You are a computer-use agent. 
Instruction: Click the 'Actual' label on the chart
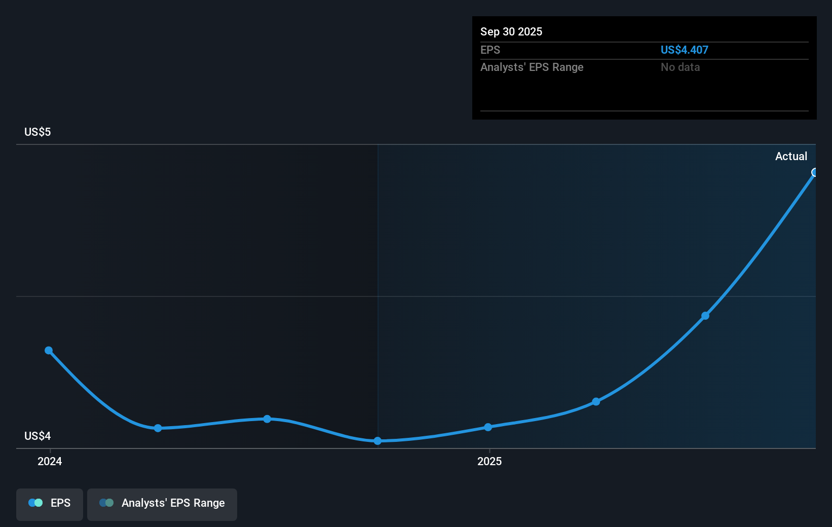pos(791,156)
